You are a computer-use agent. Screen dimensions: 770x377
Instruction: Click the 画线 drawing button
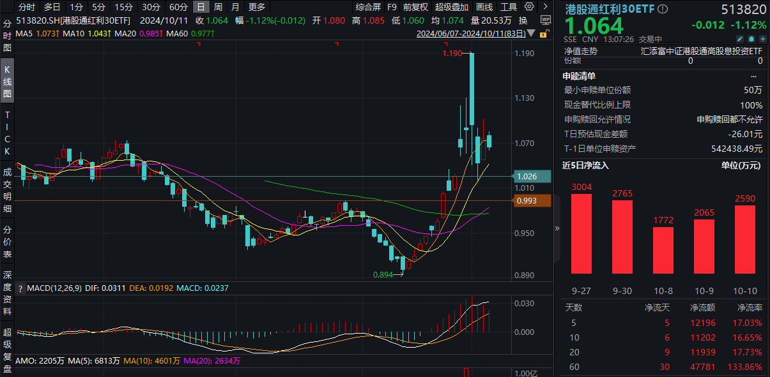coord(484,7)
